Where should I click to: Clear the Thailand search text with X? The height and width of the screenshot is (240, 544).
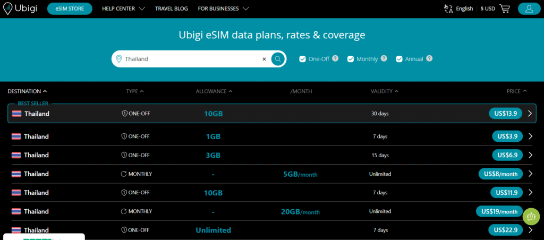click(264, 59)
